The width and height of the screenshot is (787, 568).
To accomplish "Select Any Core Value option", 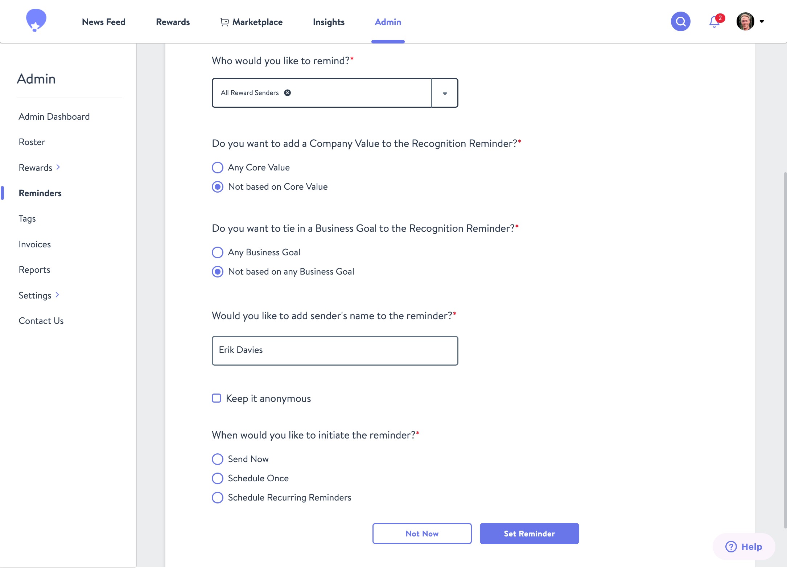I will (218, 168).
